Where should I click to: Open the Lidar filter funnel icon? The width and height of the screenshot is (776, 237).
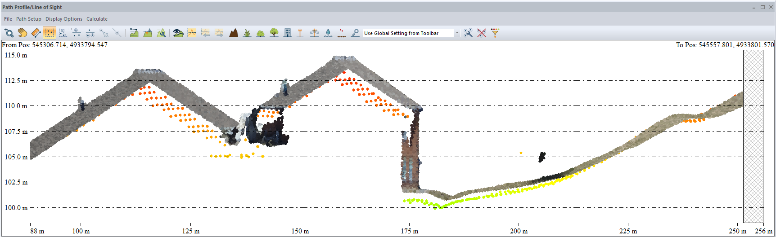pyautogui.click(x=495, y=33)
